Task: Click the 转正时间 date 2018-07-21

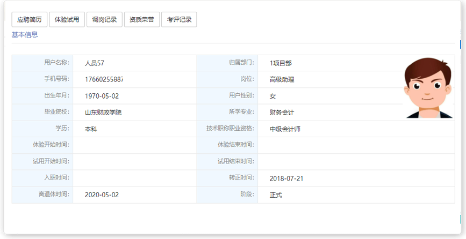Action: 286,178
